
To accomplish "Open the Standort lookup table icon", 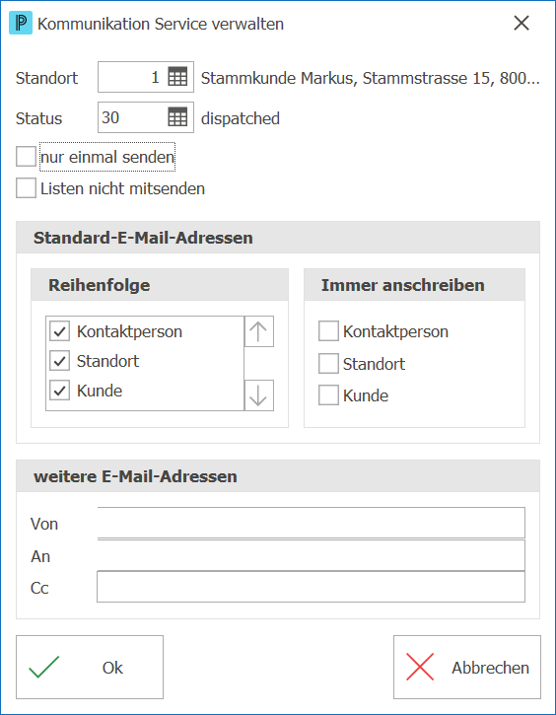I will coord(177,77).
